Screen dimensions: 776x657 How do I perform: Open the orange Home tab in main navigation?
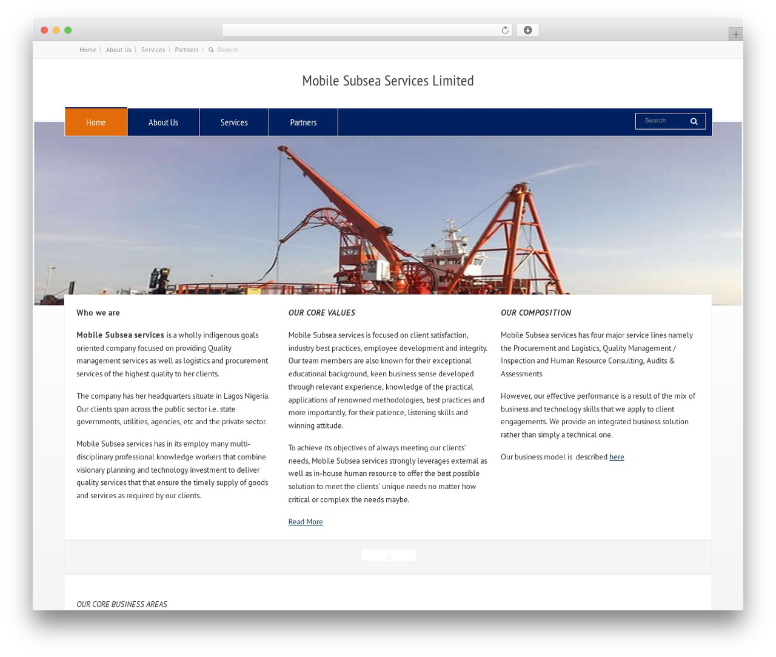pos(96,122)
